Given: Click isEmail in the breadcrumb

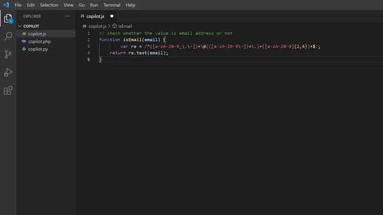Looking at the screenshot, I should coord(125,26).
